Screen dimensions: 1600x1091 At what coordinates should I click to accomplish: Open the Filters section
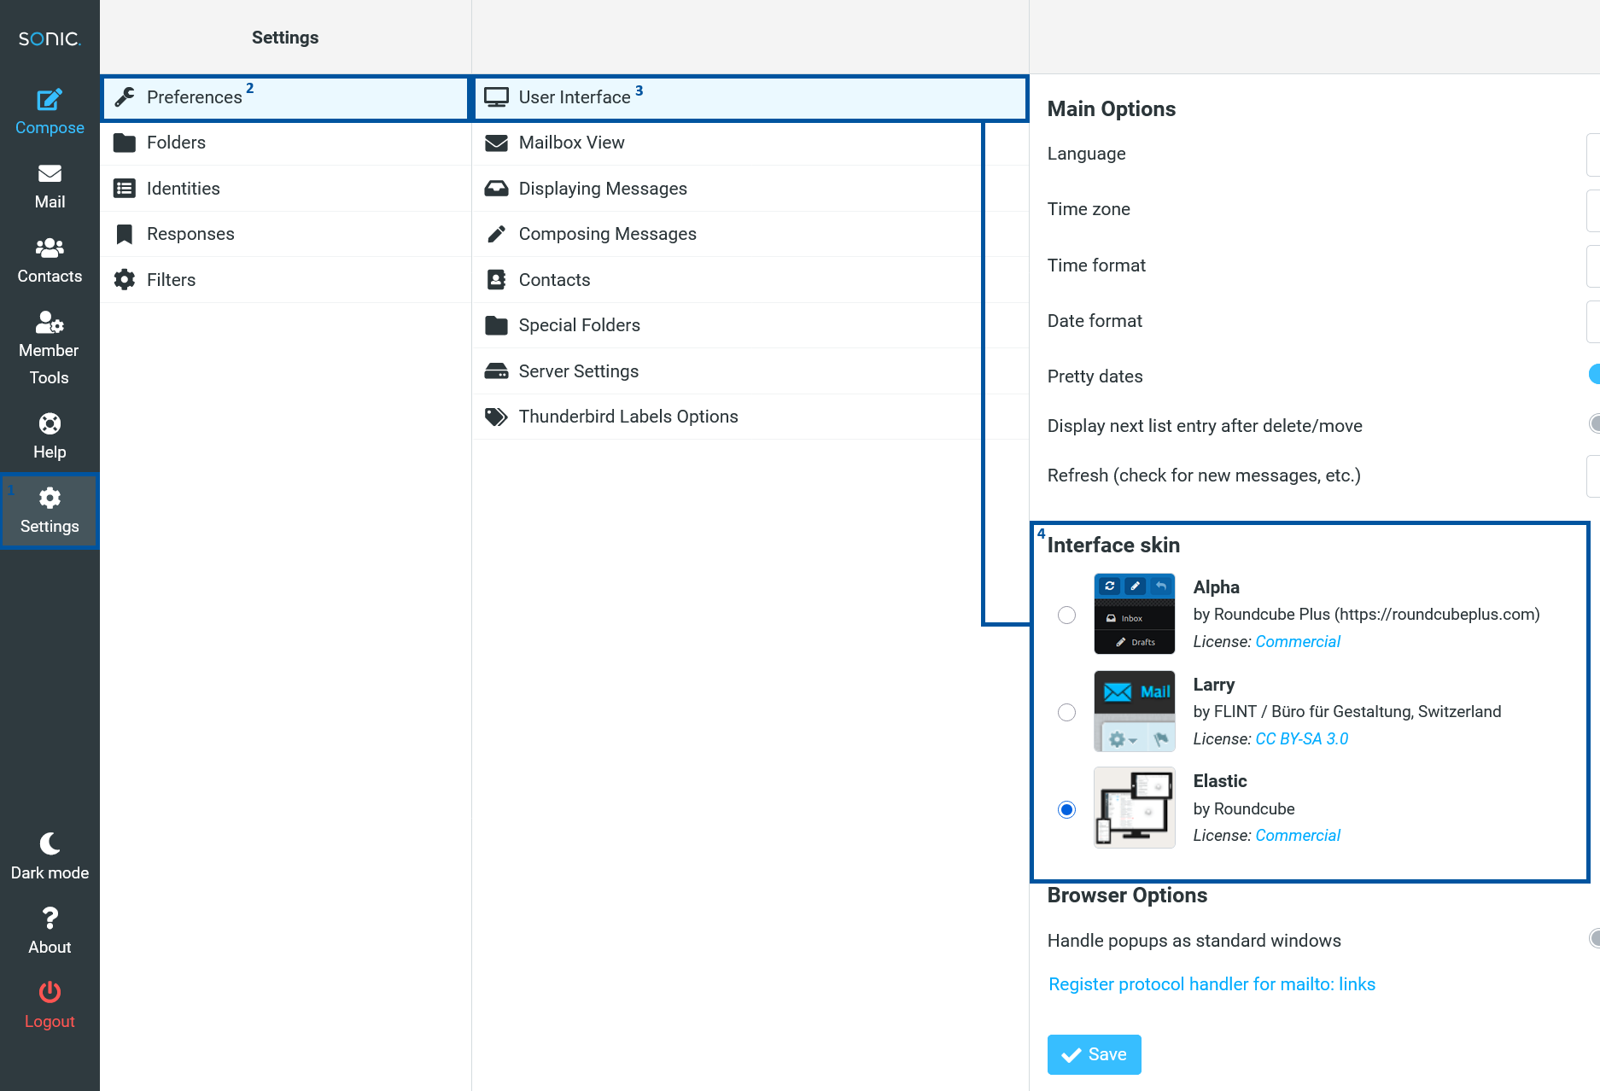285,280
